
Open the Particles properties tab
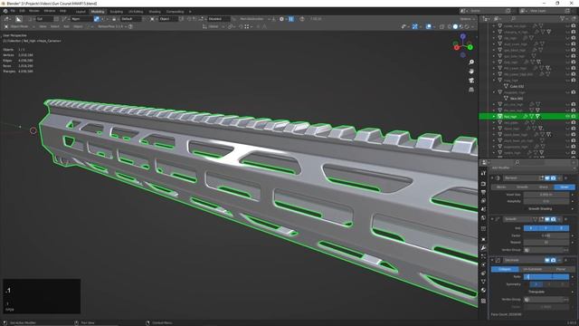point(483,256)
